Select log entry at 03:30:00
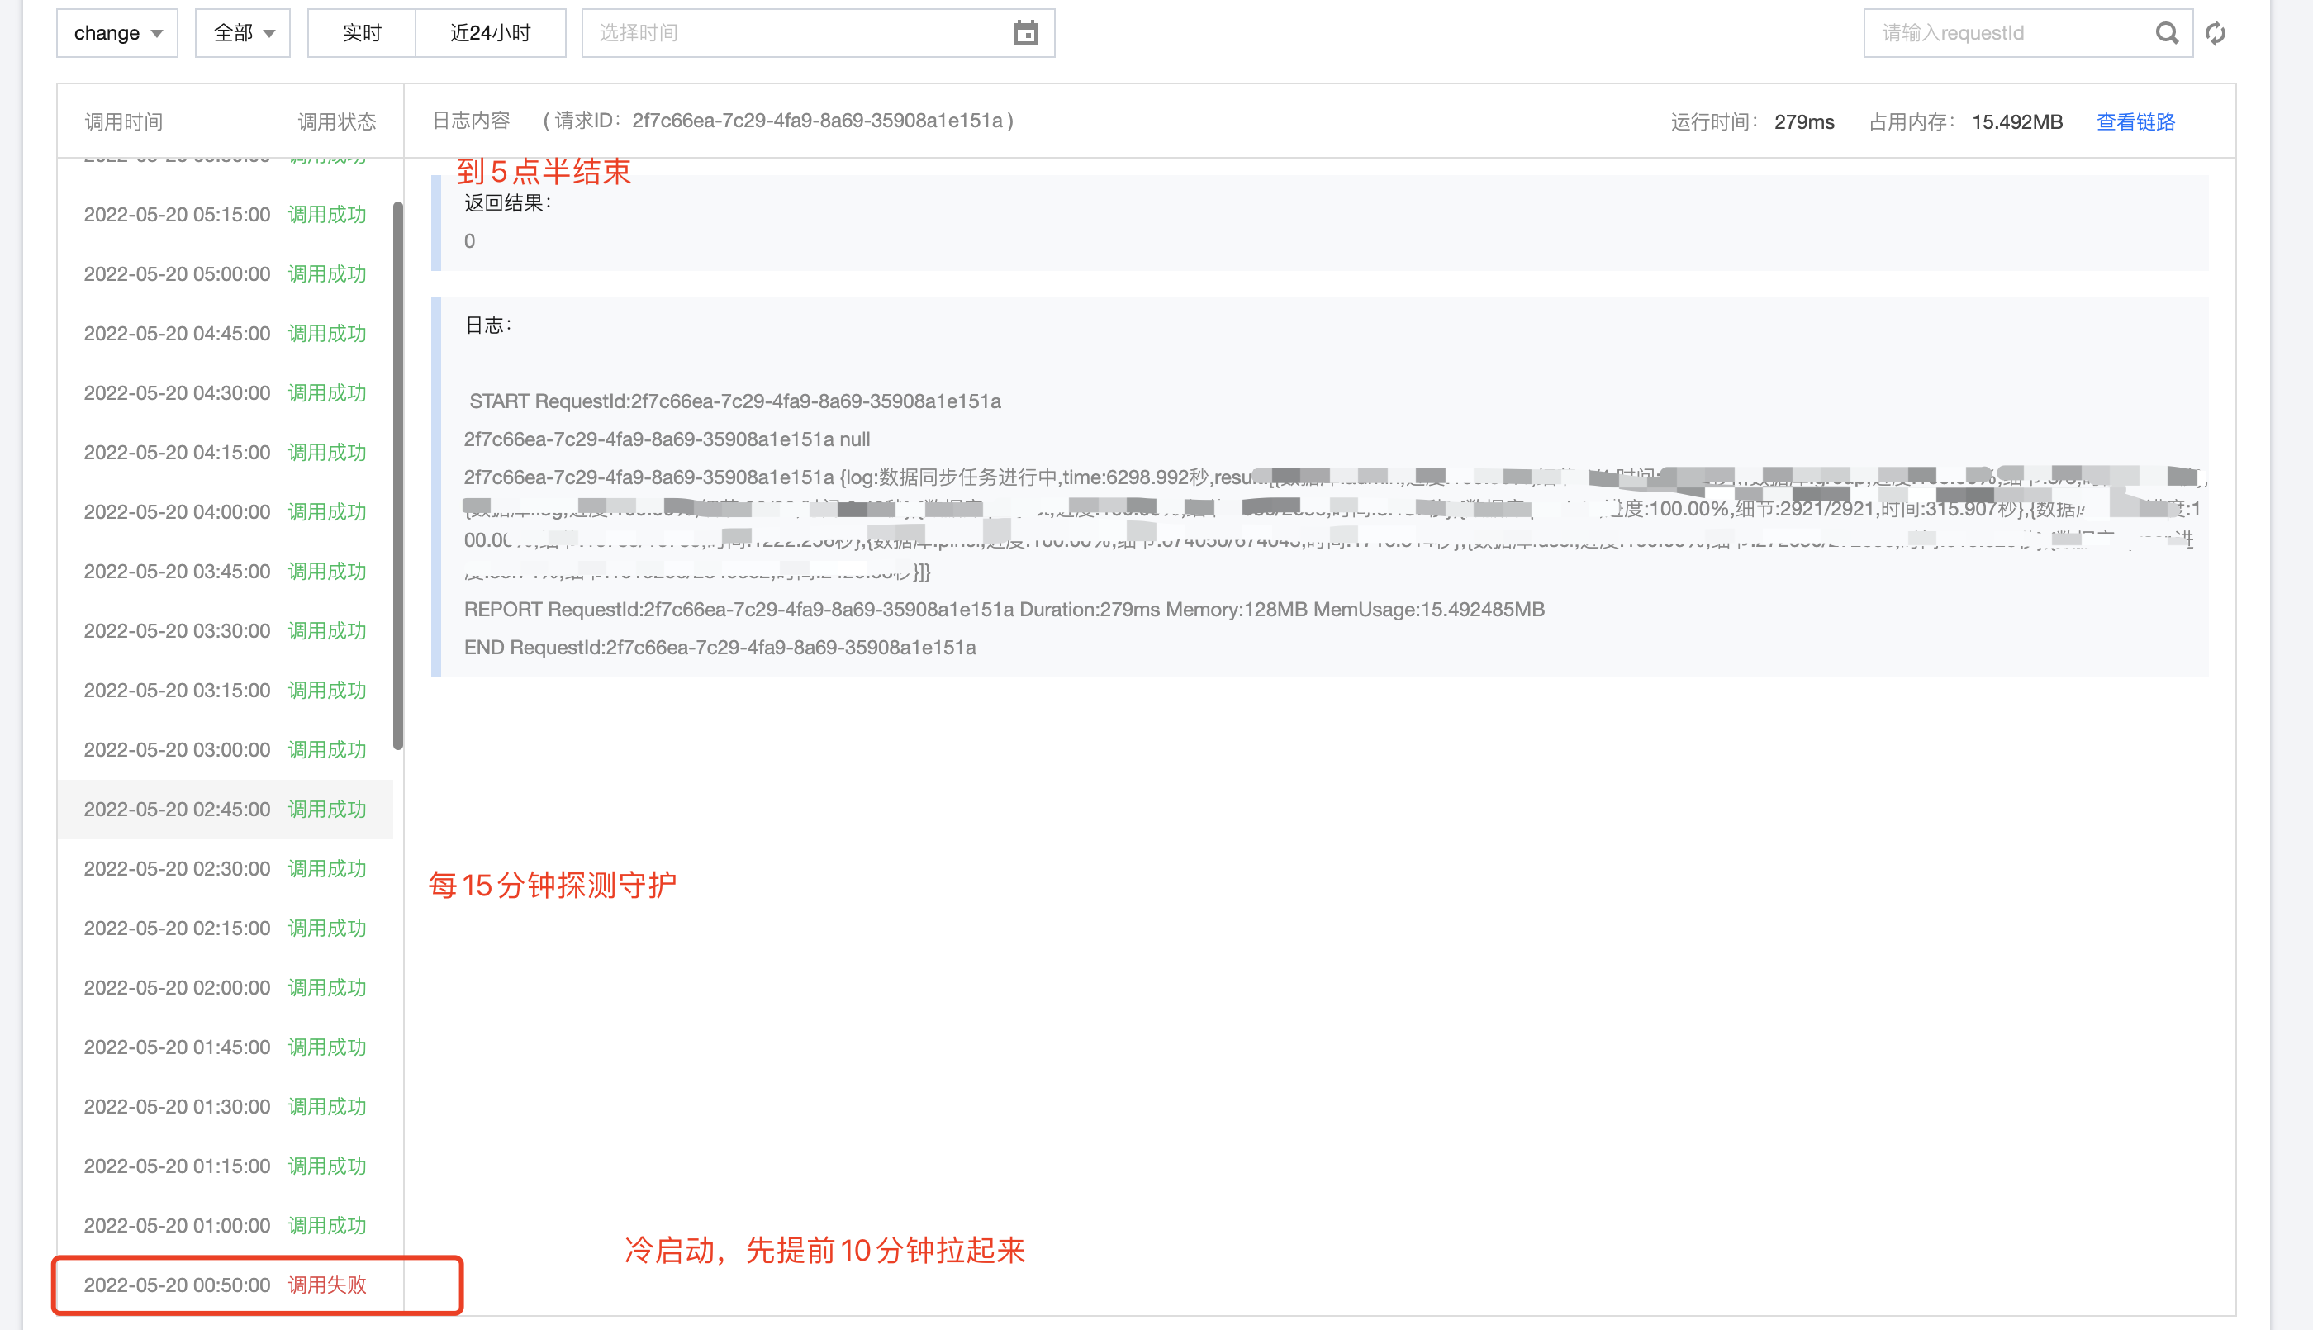 pos(225,630)
